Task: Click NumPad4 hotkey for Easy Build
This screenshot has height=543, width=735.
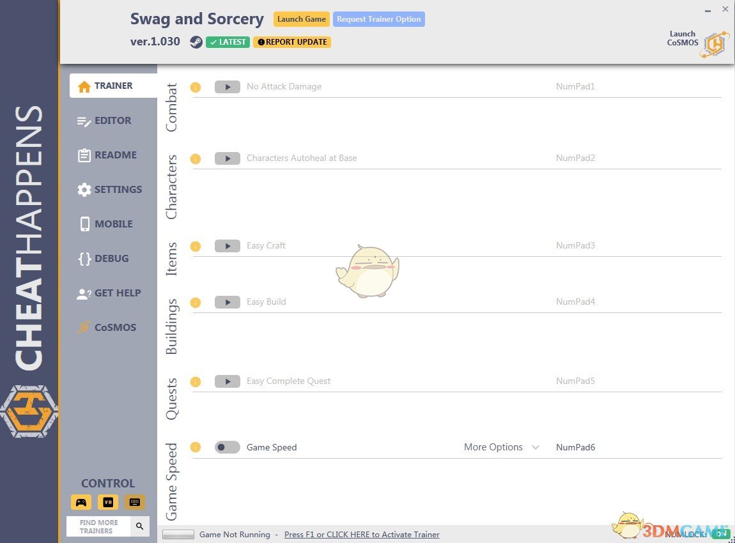Action: click(x=575, y=302)
